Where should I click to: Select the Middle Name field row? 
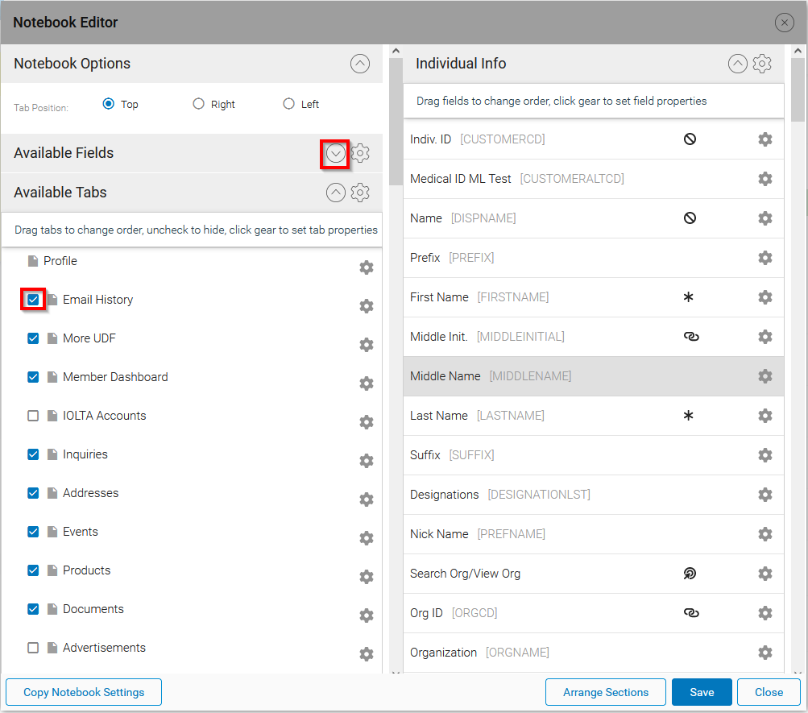click(x=593, y=376)
